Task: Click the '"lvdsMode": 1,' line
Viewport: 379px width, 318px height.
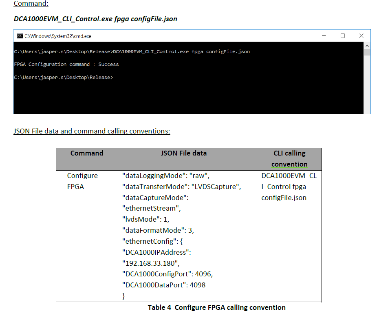Action: click(146, 219)
